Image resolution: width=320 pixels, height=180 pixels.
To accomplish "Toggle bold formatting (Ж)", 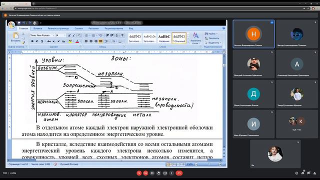I will (x=32, y=41).
